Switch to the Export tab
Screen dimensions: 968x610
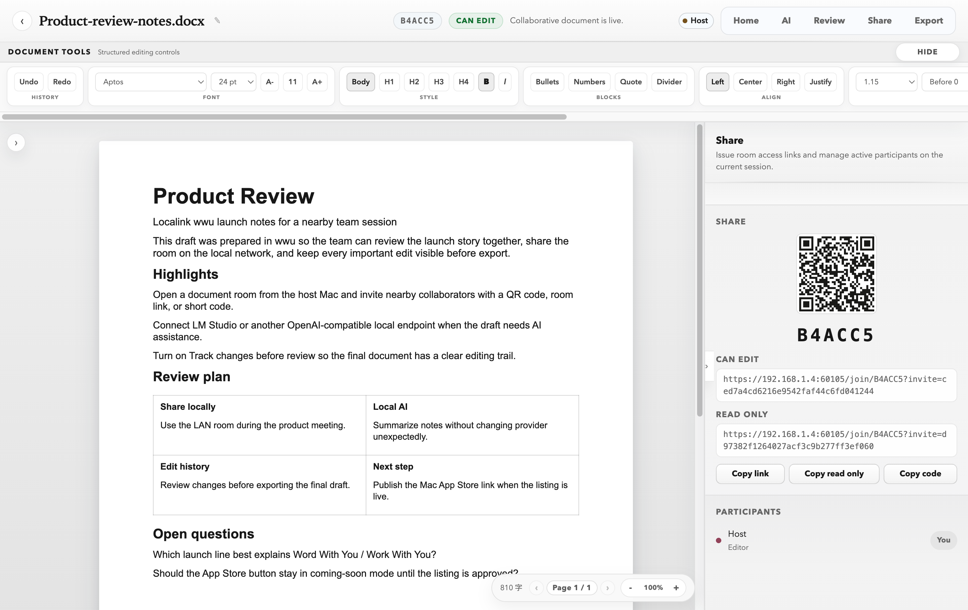(929, 20)
